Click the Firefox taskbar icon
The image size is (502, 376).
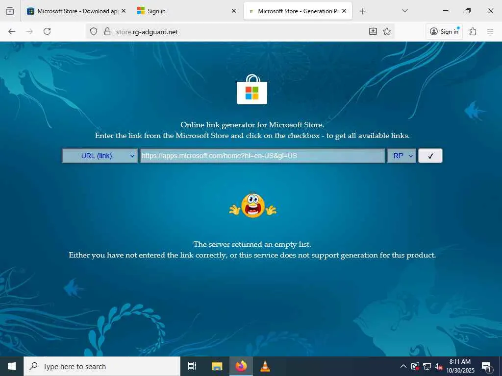[x=241, y=366]
